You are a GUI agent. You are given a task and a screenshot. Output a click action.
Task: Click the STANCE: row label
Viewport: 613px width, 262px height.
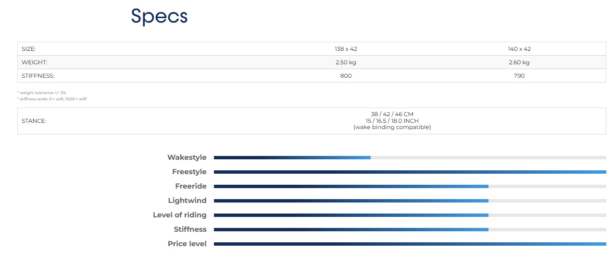34,121
